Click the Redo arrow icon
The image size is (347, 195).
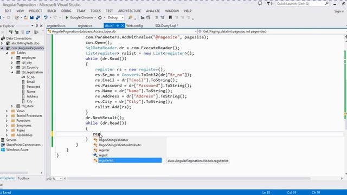point(55,17)
